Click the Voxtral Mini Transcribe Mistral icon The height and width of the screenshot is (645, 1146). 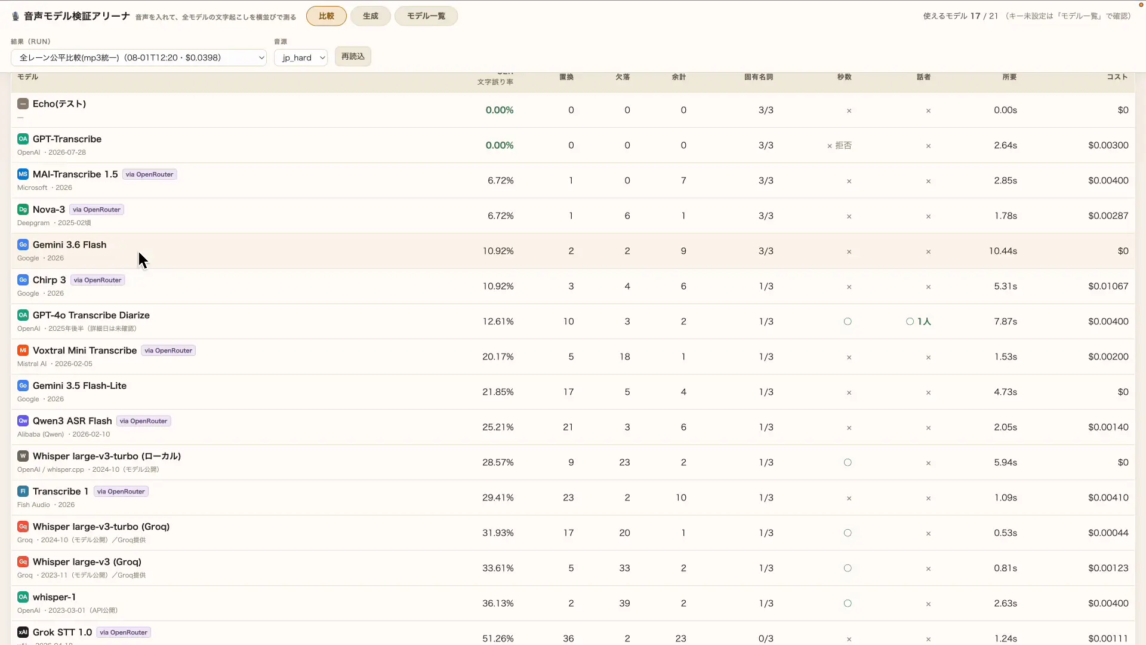click(23, 351)
